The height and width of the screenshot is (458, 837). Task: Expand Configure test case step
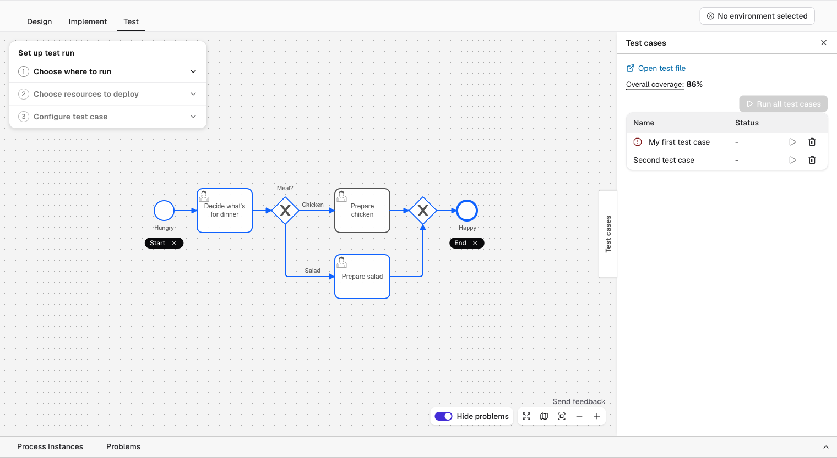(108, 117)
